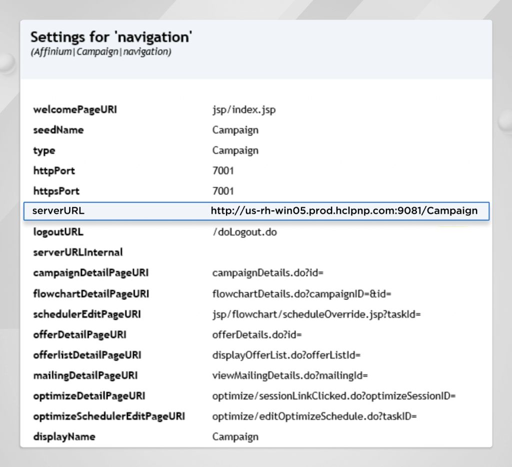Click the seedName setting label
Viewport: 512px width, 467px height.
(x=58, y=130)
